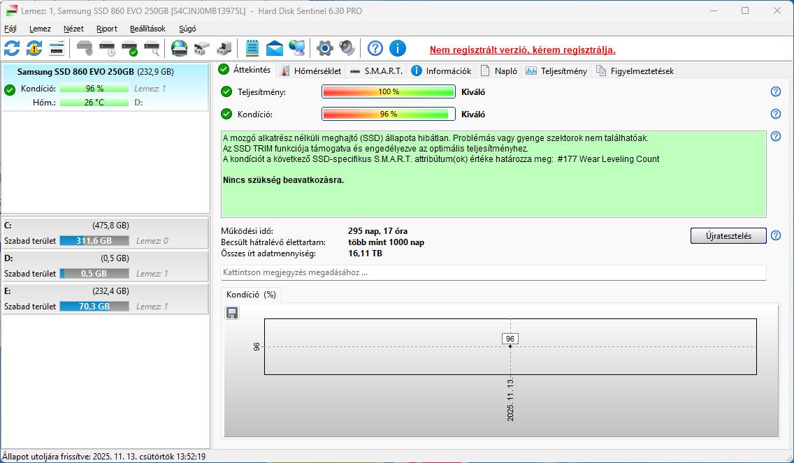Click the disk with two drives icon
Image resolution: width=794 pixels, height=463 pixels.
pos(201,49)
